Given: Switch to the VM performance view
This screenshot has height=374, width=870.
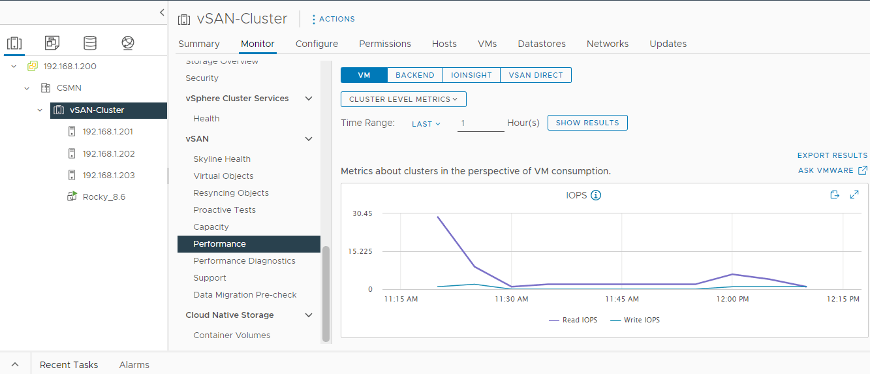Looking at the screenshot, I should coord(364,75).
